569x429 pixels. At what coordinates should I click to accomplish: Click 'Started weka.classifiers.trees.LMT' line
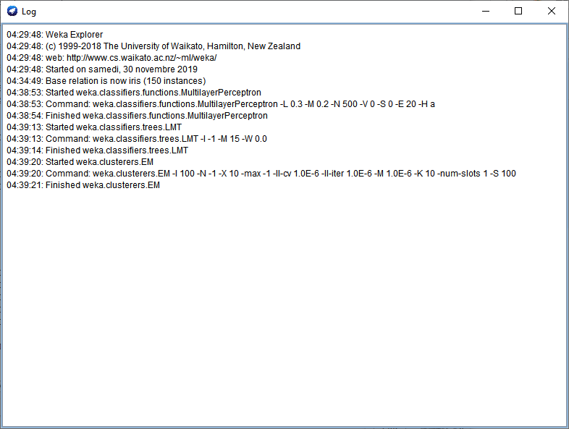pos(94,127)
